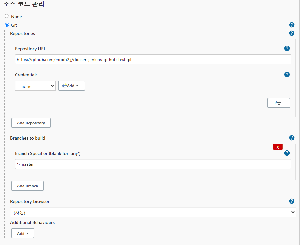Select the Git radio button
Screen dimensions: 300x245
(7, 25)
